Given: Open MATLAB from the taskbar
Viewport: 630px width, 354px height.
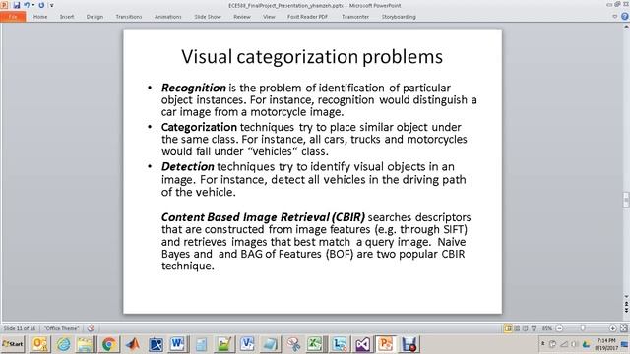Looking at the screenshot, I should point(132,344).
